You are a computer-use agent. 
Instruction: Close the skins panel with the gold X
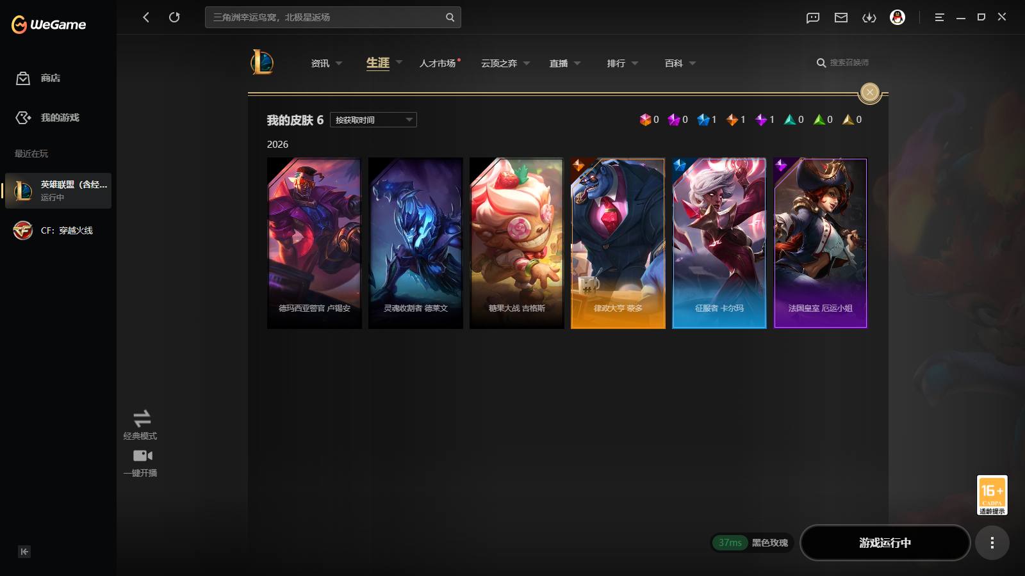[x=869, y=92]
